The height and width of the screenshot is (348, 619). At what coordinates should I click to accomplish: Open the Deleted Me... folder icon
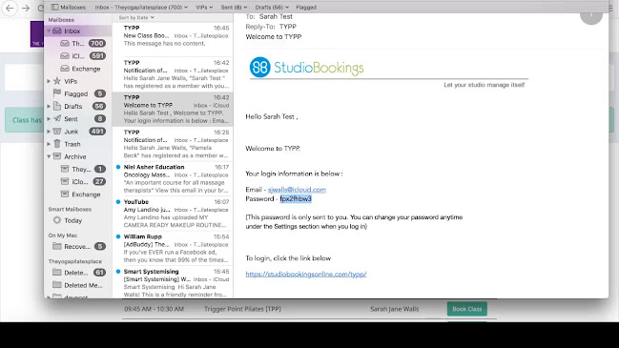(x=57, y=285)
